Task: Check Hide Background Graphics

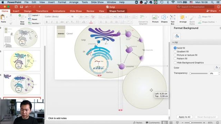Action: coord(175,63)
